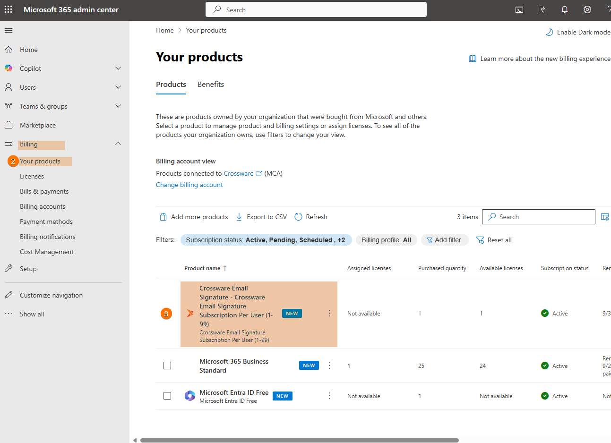Collapse the navigation hamburger menu

point(9,31)
